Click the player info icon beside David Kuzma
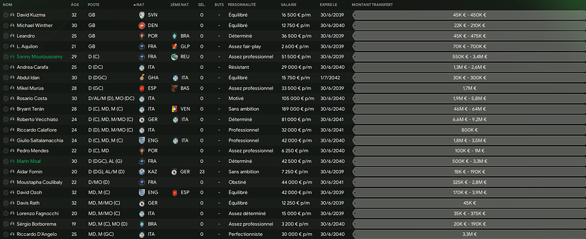Image resolution: width=586 pixels, height=239 pixels. point(12,15)
